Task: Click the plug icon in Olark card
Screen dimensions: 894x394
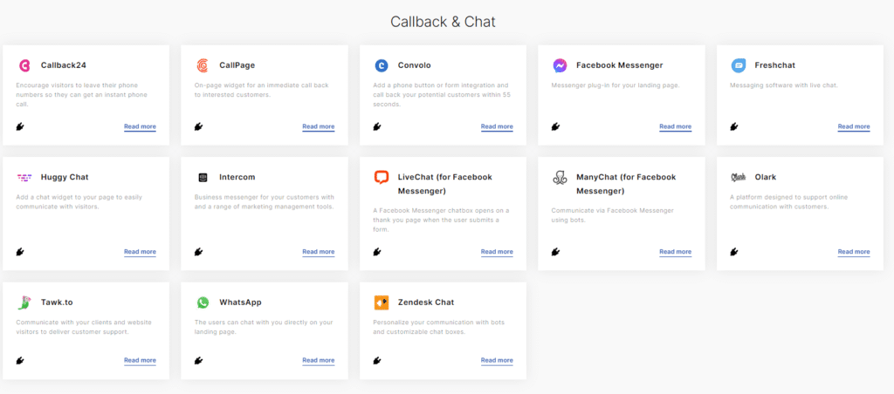Action: [734, 251]
